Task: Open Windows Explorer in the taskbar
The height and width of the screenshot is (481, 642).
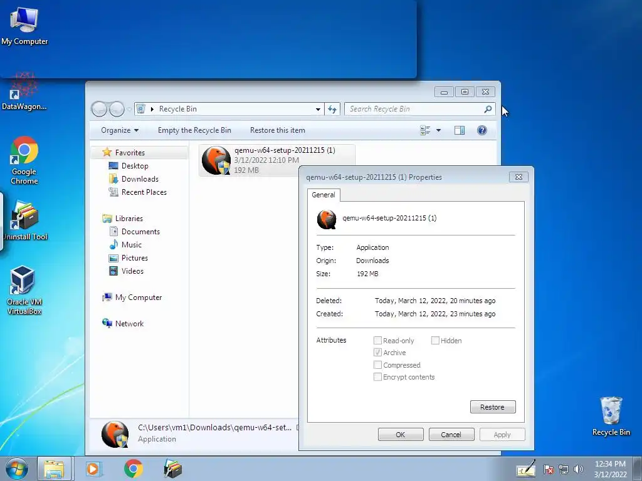Action: coord(55,468)
